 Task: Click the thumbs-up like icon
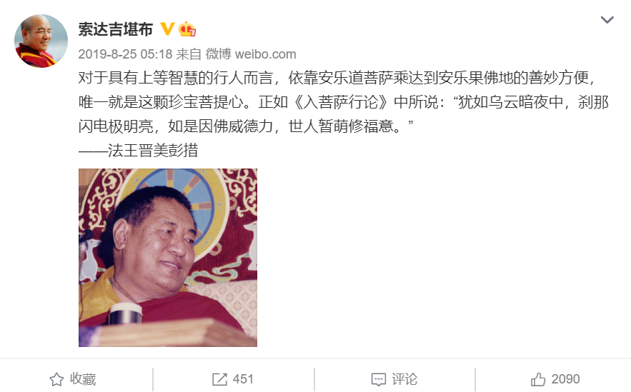(538, 379)
